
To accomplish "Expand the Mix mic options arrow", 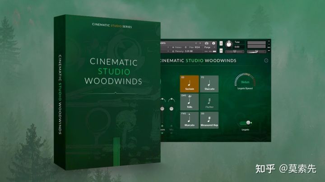I will click(x=172, y=133).
